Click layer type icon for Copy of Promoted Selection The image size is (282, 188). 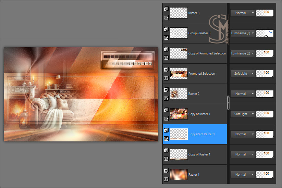click(166, 50)
